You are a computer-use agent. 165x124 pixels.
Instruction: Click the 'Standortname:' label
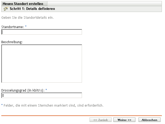[x=13, y=27]
